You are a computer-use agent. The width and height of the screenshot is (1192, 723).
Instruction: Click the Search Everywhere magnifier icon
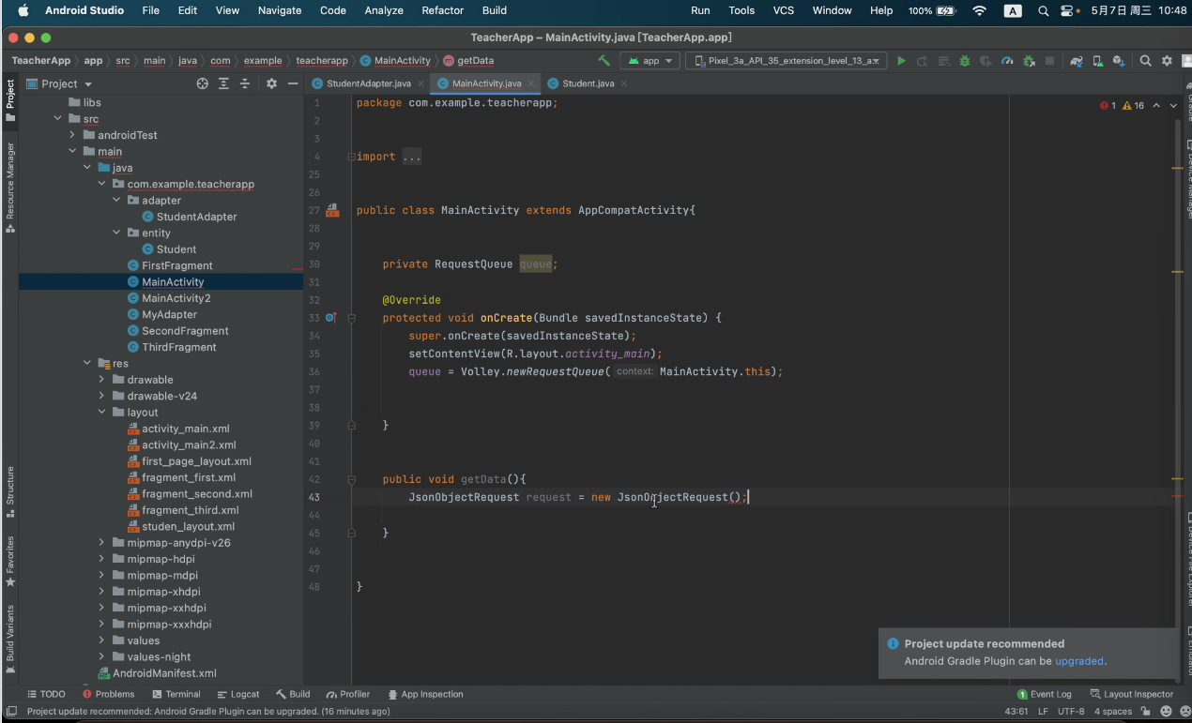coord(1146,61)
